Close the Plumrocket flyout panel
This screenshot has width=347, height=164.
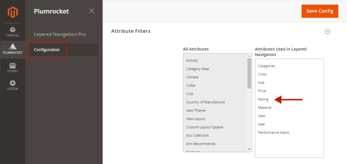click(x=91, y=11)
